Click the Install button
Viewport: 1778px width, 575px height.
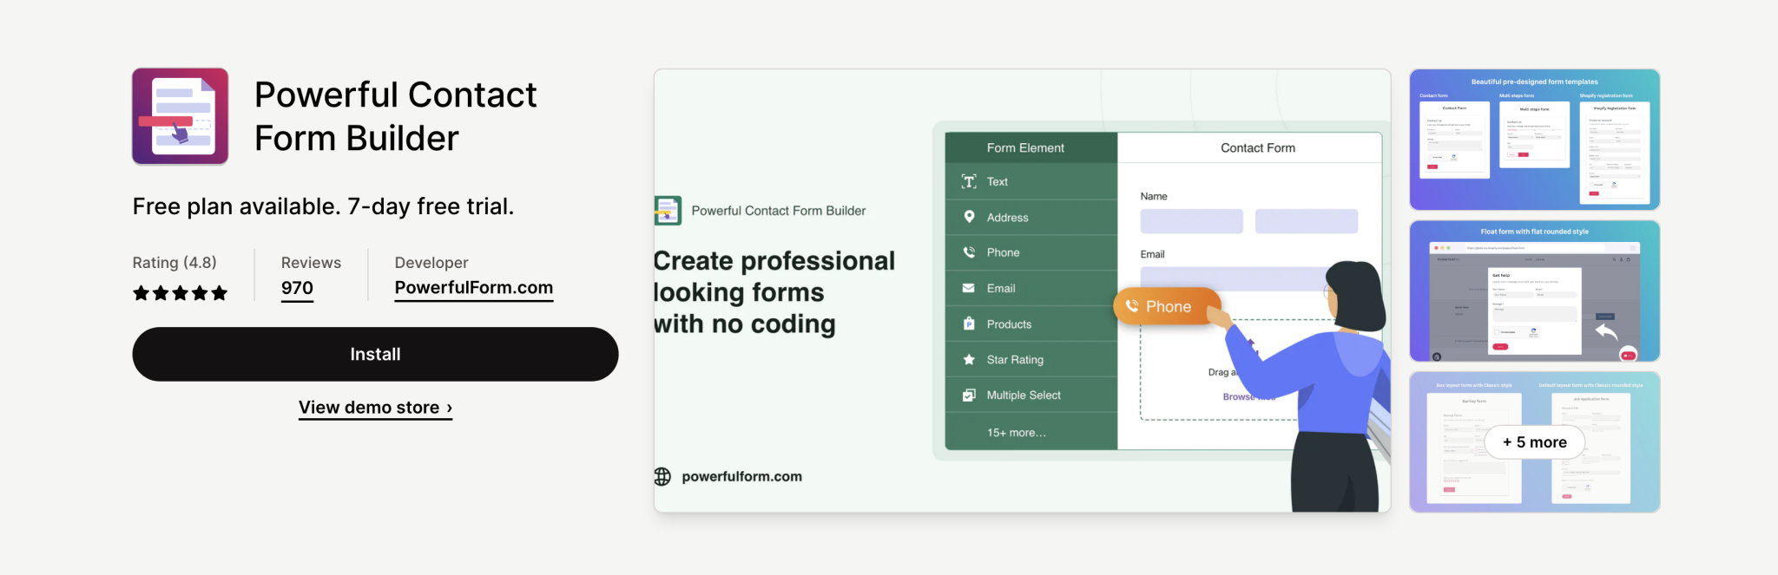[375, 354]
